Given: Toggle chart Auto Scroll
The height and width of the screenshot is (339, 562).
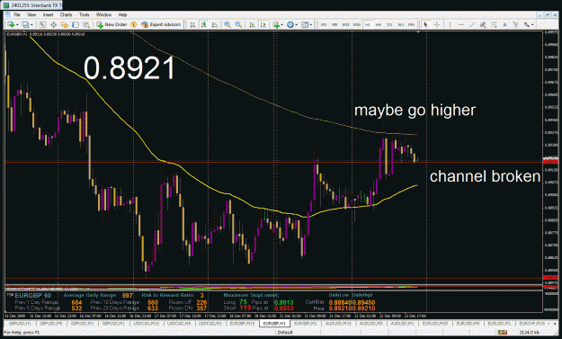Looking at the screenshot, I should [x=252, y=24].
